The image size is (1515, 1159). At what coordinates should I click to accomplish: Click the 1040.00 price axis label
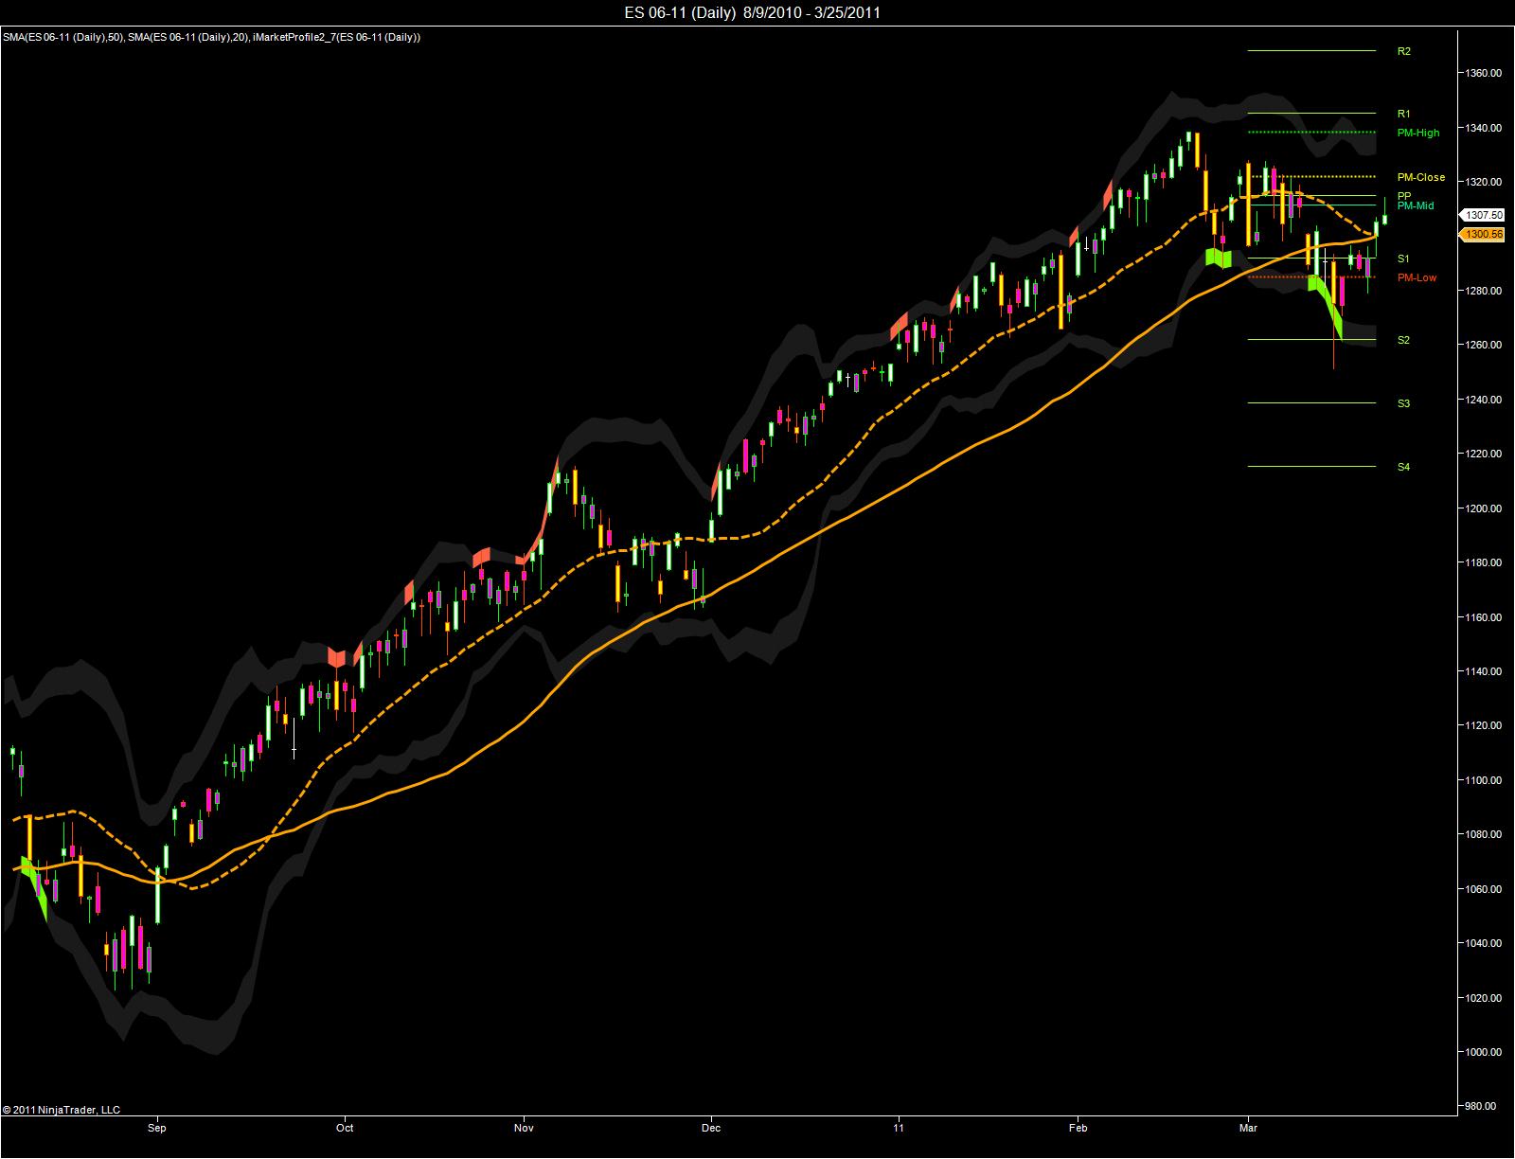[1484, 943]
